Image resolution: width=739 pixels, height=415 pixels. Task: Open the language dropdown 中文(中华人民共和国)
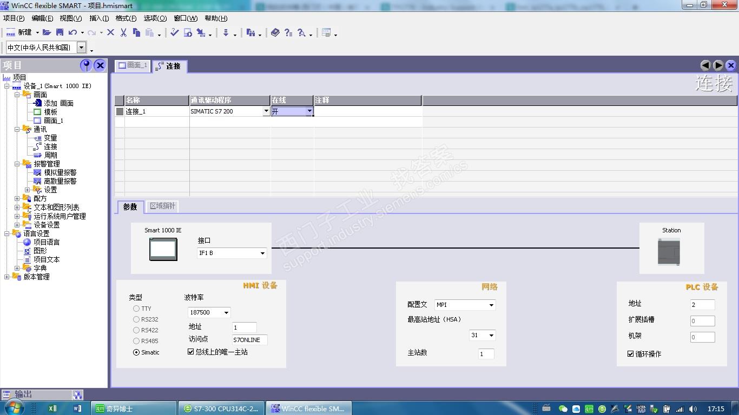82,48
